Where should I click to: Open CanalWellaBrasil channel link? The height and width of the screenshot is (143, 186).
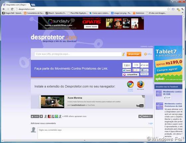(78, 105)
